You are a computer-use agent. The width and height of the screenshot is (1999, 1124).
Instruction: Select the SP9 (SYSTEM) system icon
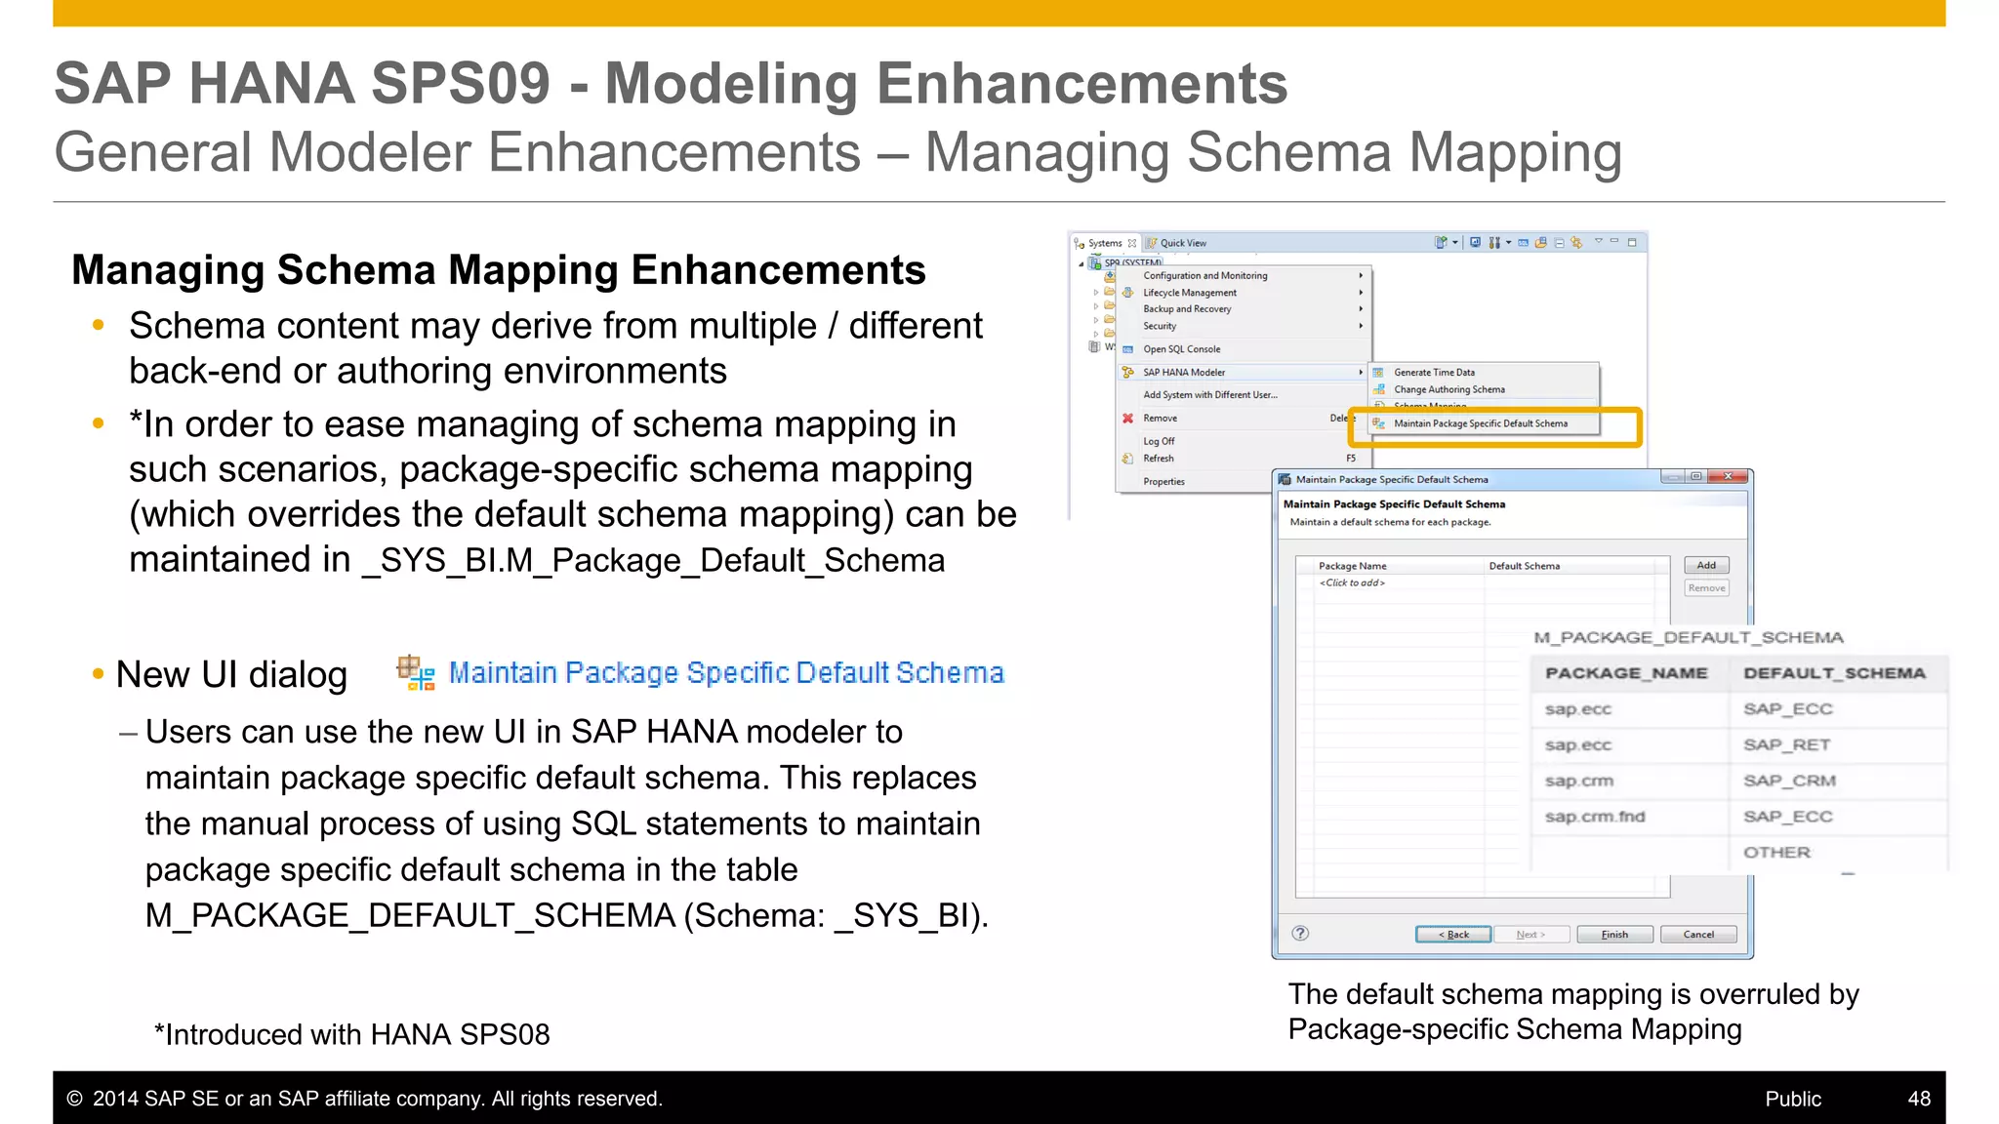(1094, 263)
